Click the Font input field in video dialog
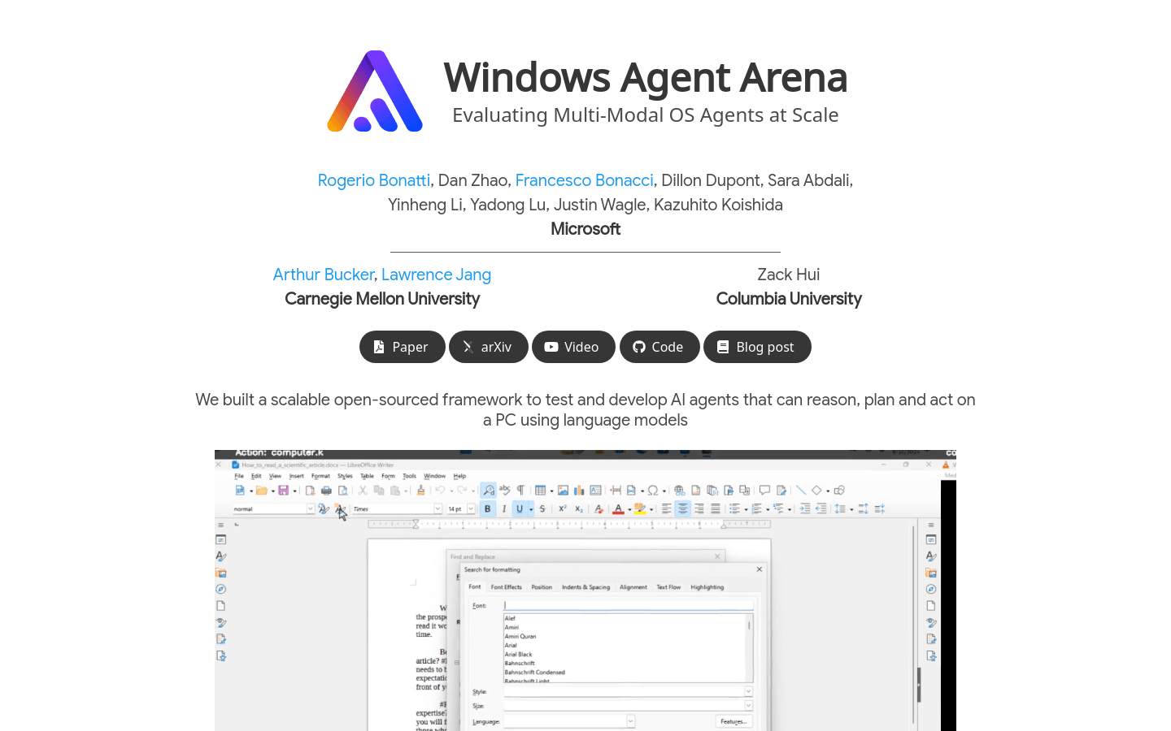This screenshot has width=1171, height=731. [x=628, y=605]
